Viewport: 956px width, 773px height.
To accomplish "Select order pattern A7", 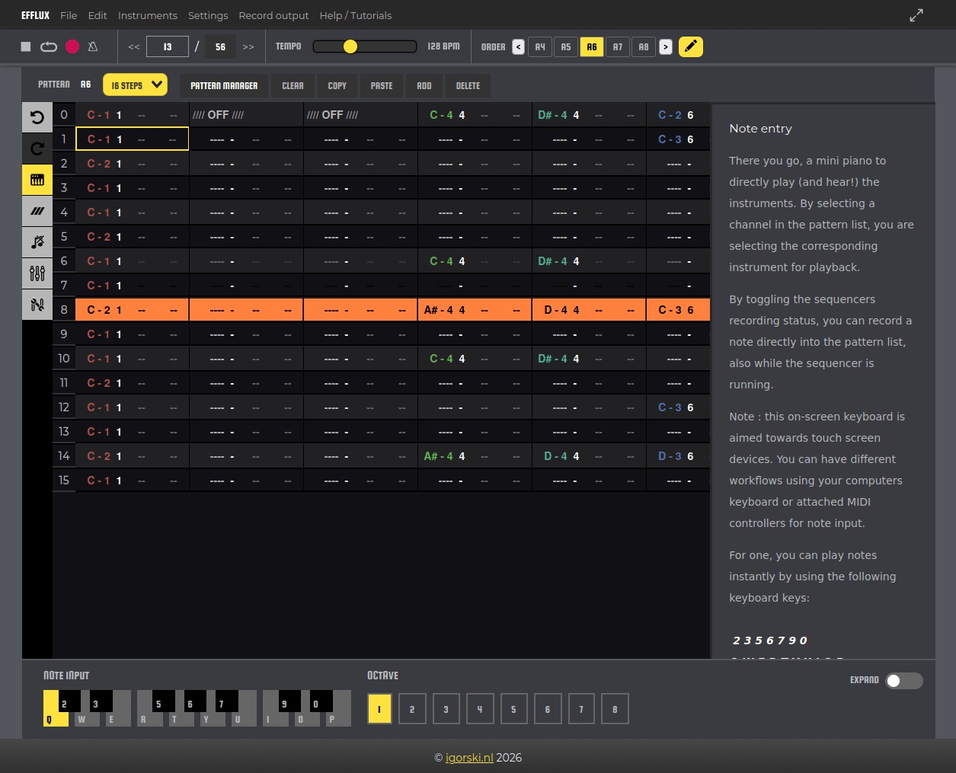I will (x=618, y=46).
